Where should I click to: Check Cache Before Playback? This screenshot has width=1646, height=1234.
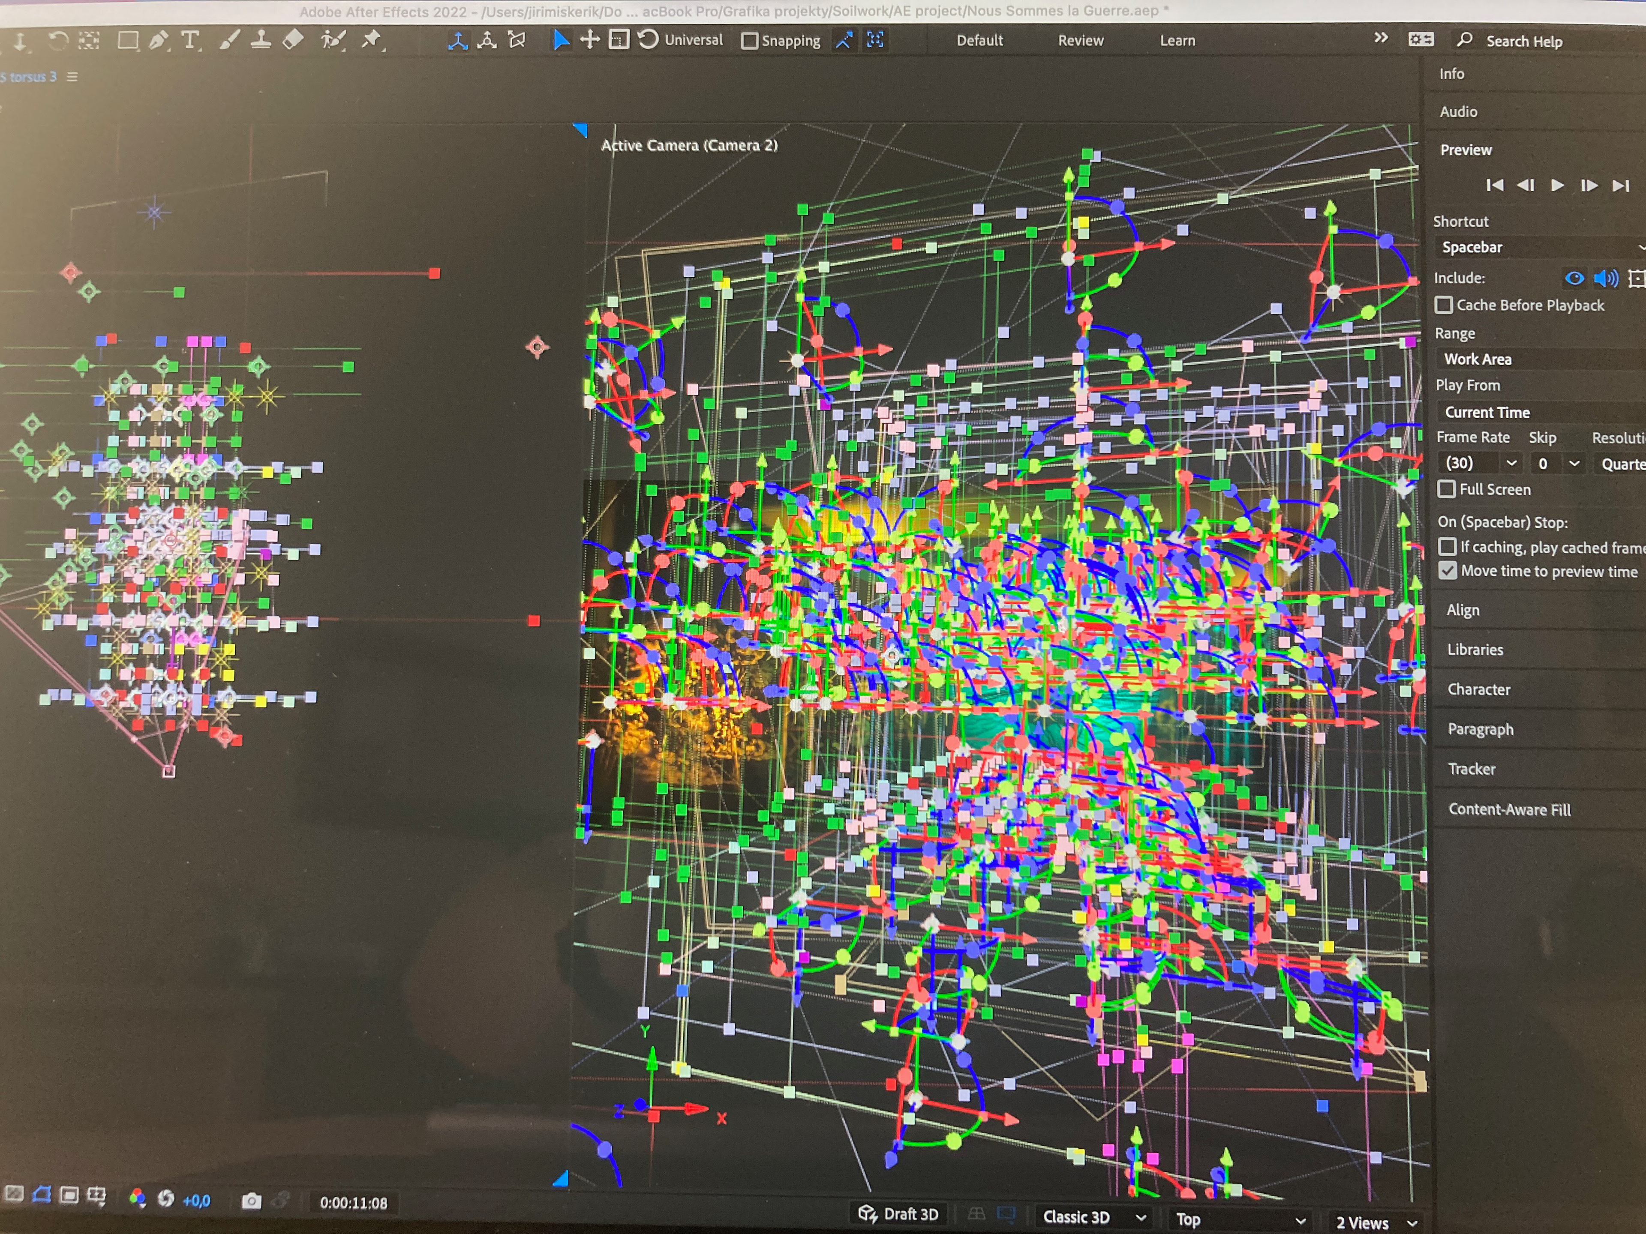[1444, 306]
